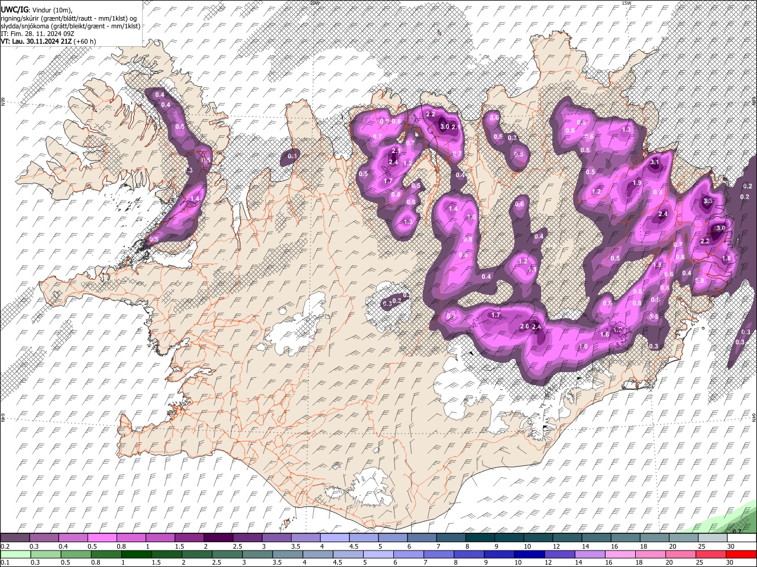Select the 1.5 purple swatch on upper scale
This screenshot has height=567, width=757.
click(x=189, y=538)
